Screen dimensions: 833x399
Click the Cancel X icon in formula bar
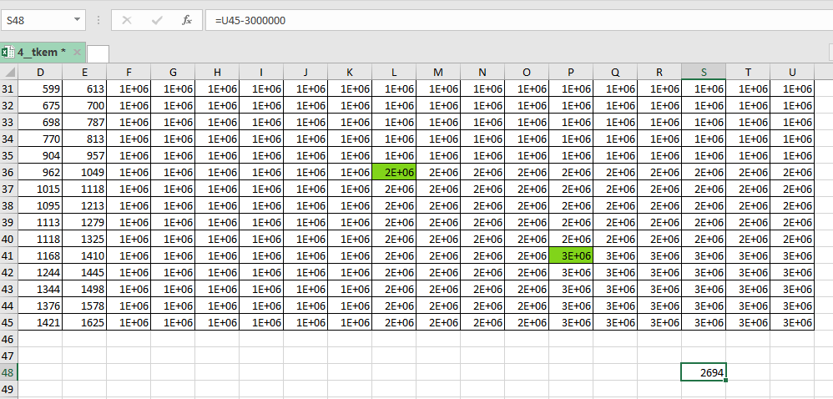coord(127,20)
